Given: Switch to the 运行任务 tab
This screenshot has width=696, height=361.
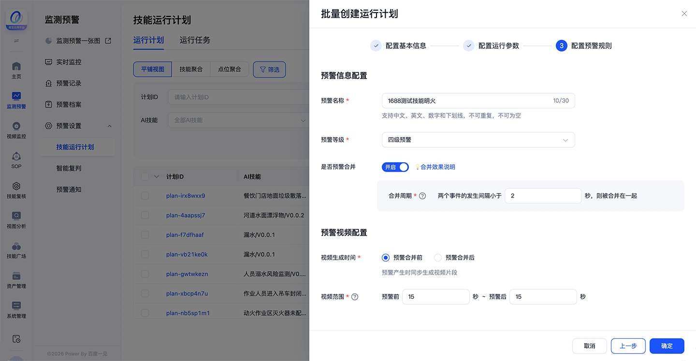Looking at the screenshot, I should 195,40.
